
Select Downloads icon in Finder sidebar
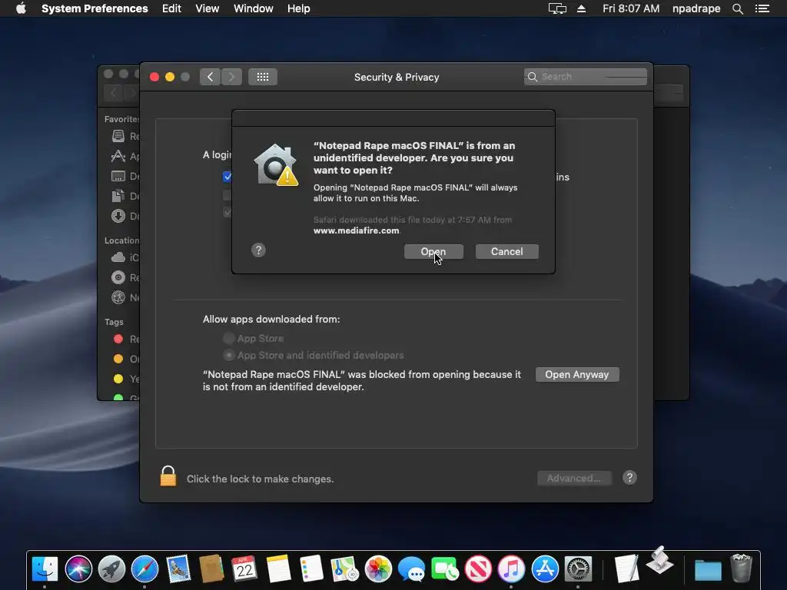[x=118, y=216]
